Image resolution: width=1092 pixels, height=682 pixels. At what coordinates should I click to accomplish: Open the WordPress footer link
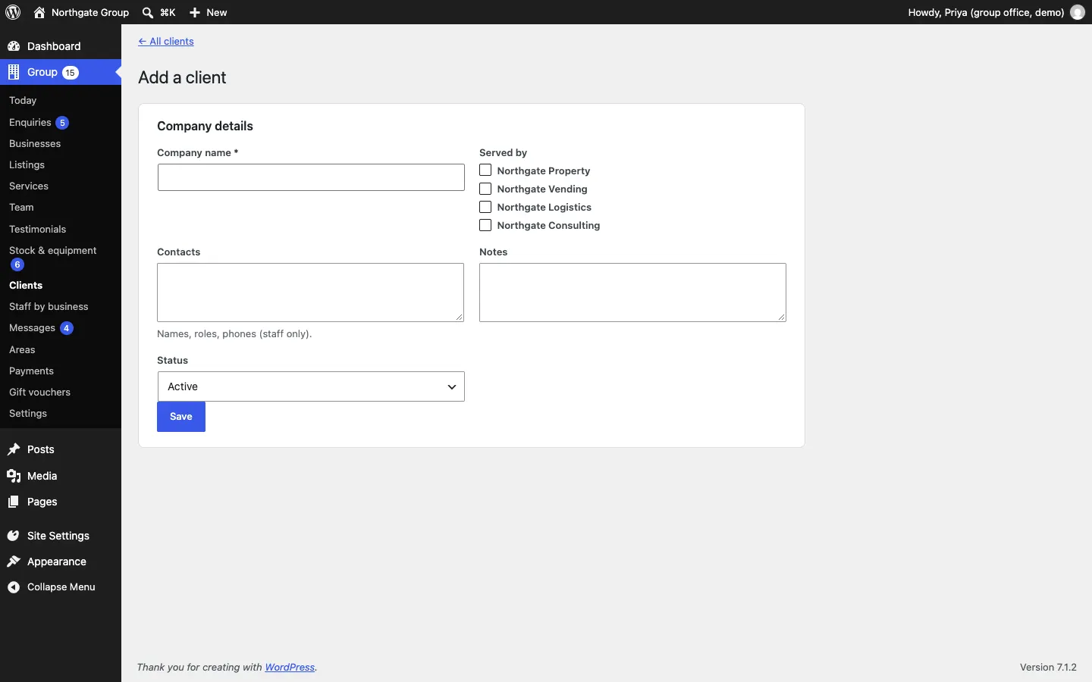(x=291, y=668)
